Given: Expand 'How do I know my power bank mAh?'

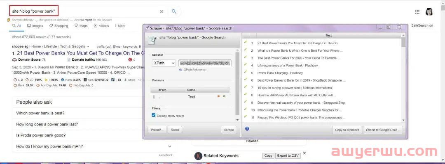Looking at the screenshot, I should tap(94, 146).
